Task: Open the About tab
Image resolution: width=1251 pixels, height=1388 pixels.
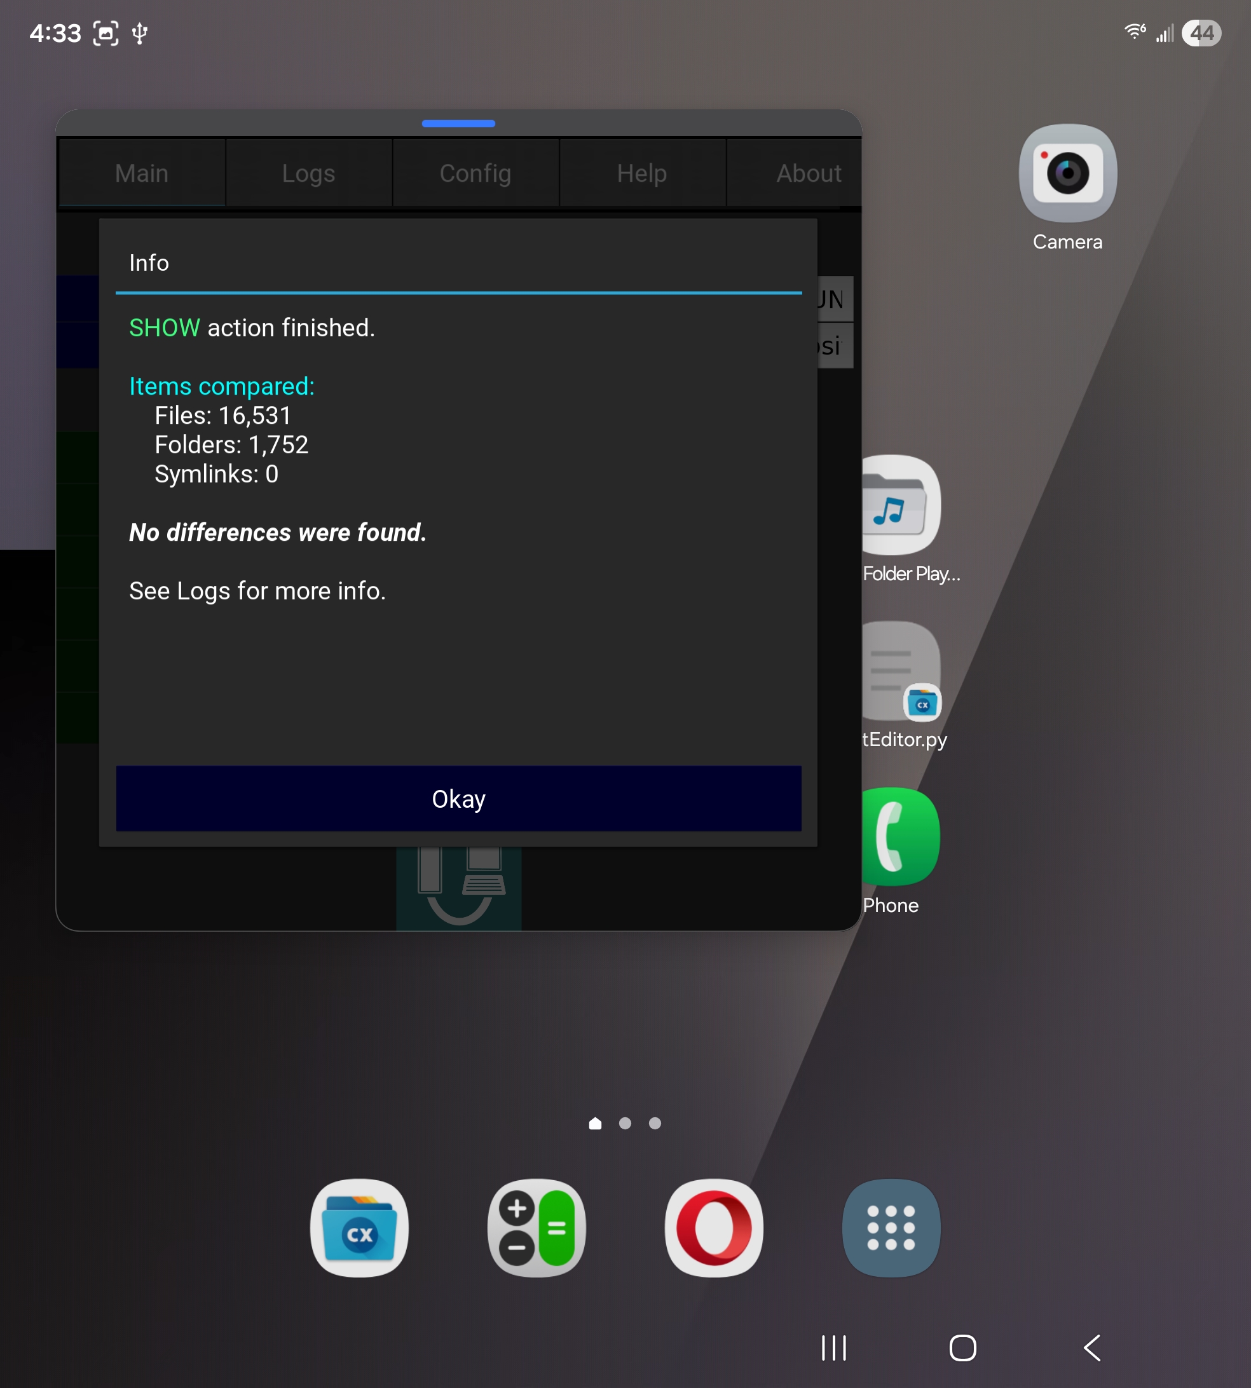Action: (x=808, y=173)
